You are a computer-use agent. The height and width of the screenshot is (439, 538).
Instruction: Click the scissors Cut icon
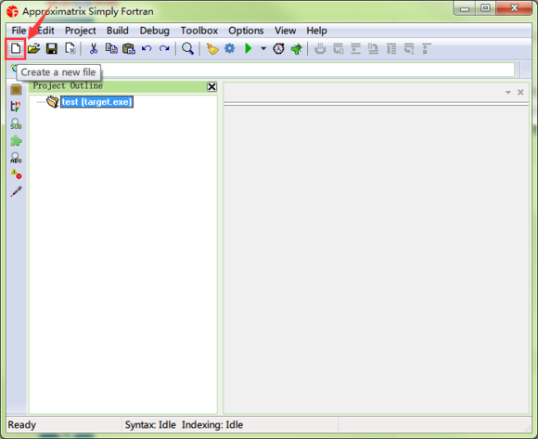click(94, 49)
